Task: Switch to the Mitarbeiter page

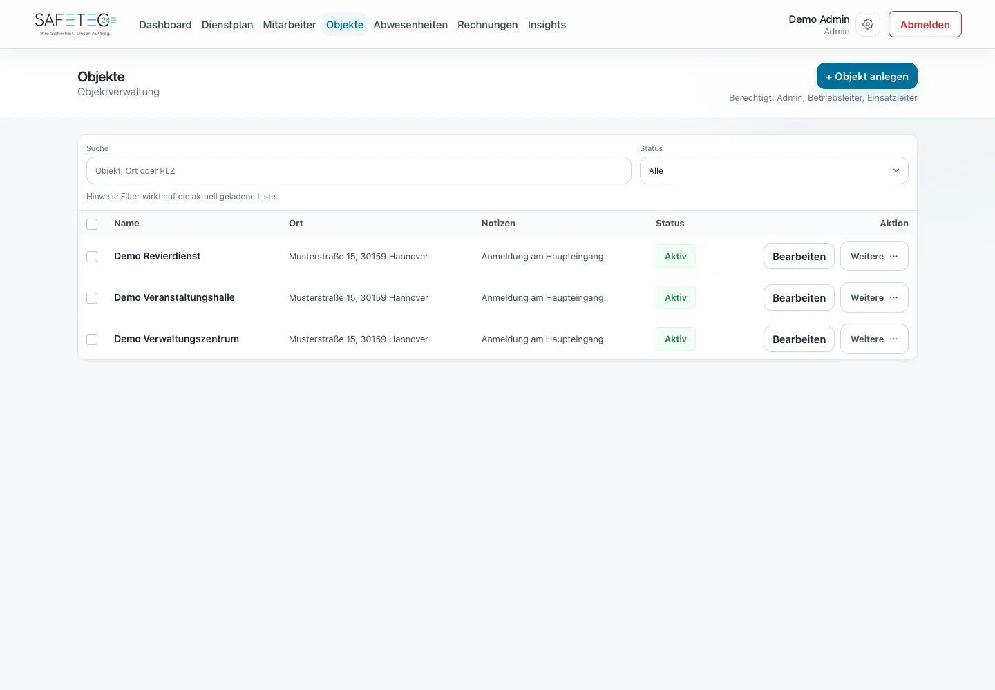Action: tap(290, 24)
